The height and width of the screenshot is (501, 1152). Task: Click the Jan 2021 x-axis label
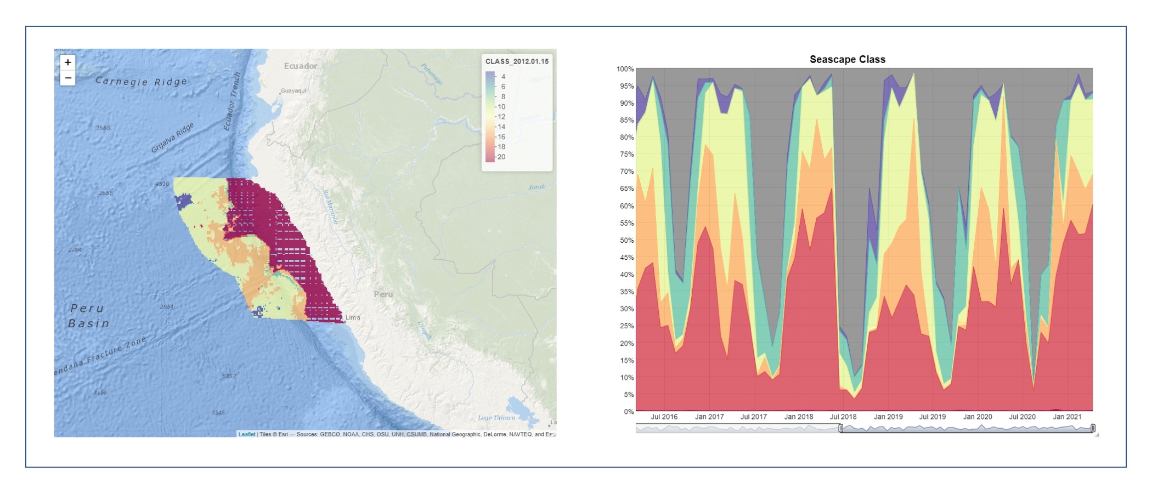pyautogui.click(x=1066, y=417)
